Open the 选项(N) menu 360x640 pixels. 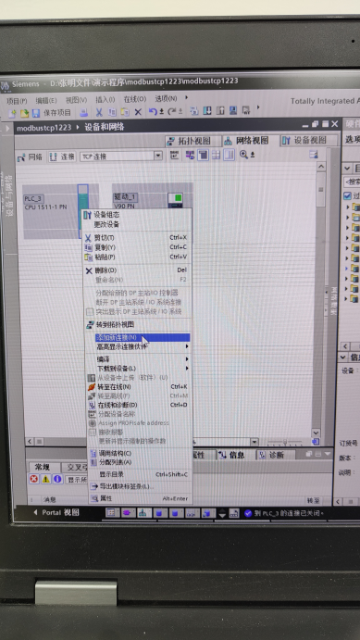coord(166,99)
